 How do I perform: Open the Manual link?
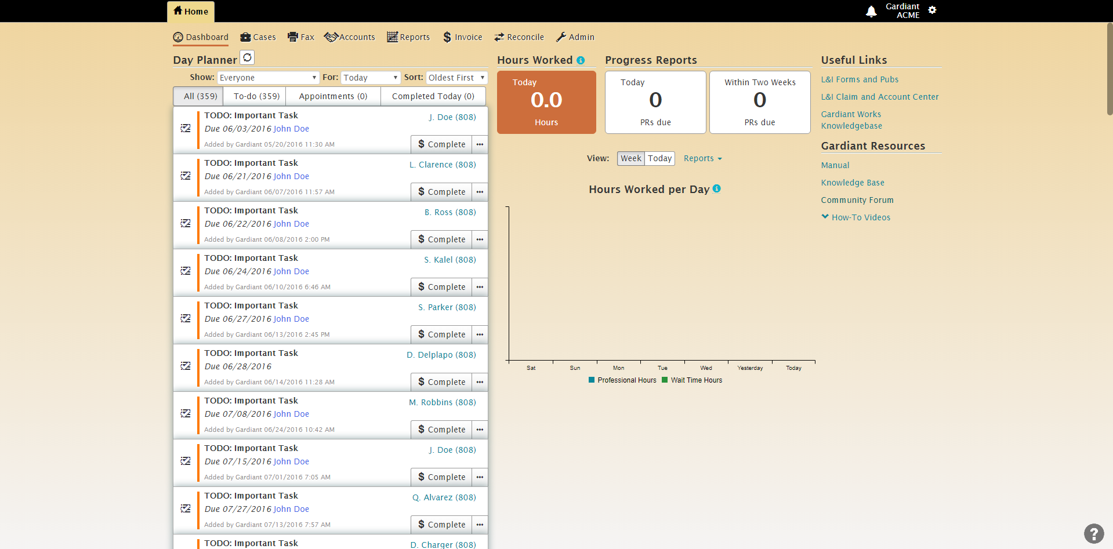(x=835, y=165)
